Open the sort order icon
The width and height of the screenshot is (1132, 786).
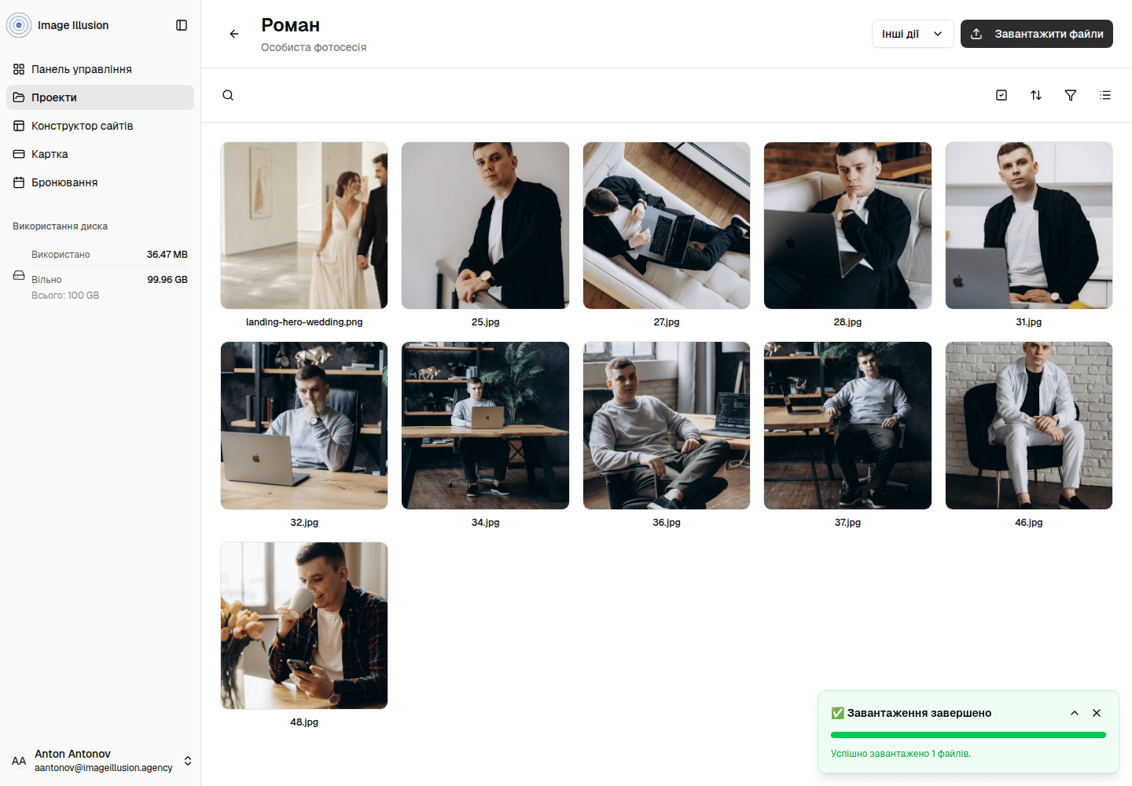pos(1036,95)
